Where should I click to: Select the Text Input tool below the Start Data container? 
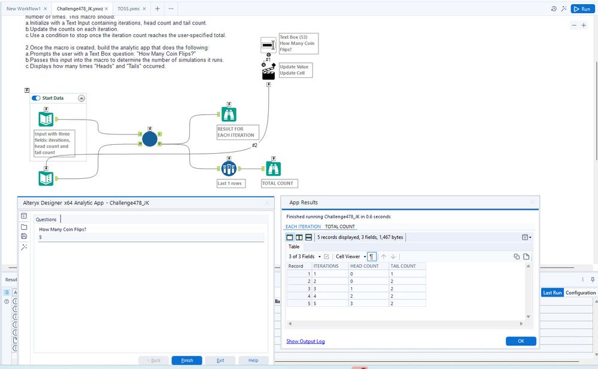point(46,178)
